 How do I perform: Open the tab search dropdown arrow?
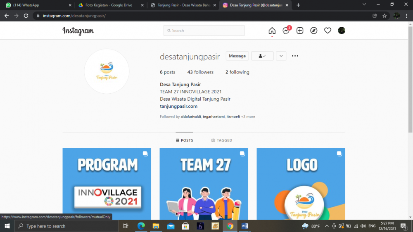[364, 5]
